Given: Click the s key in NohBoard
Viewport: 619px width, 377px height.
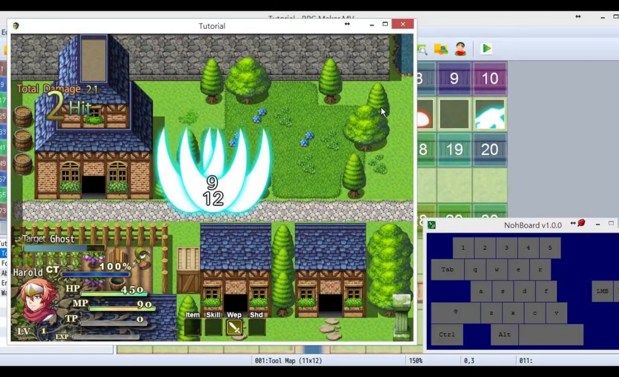Looking at the screenshot, I should [502, 291].
